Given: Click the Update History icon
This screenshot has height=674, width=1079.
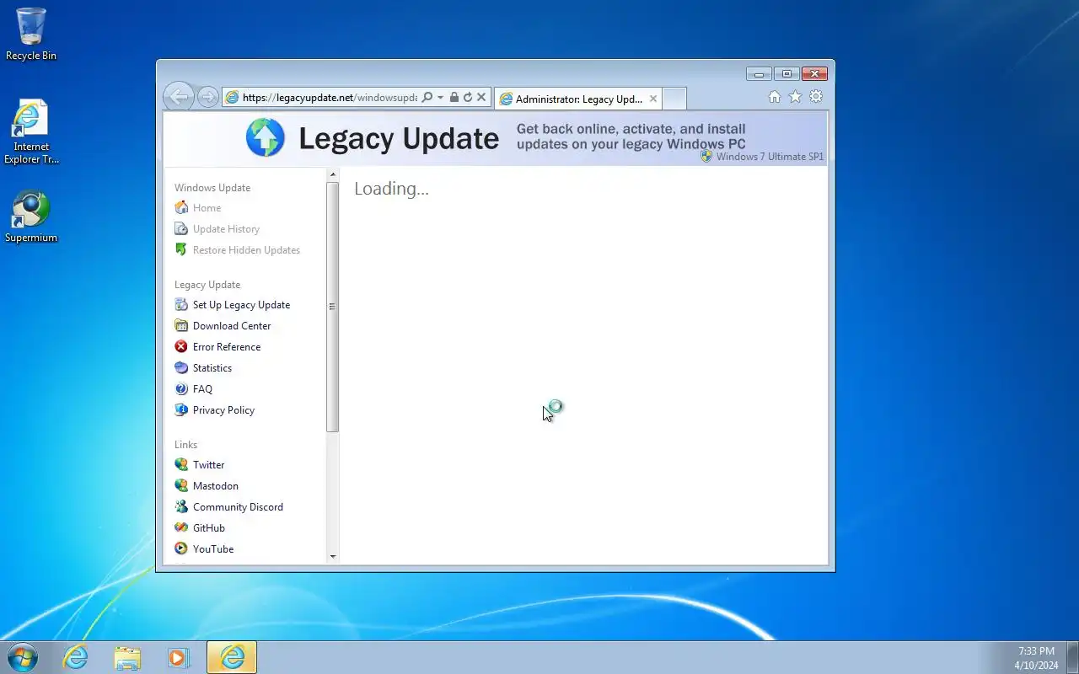Looking at the screenshot, I should tap(180, 228).
